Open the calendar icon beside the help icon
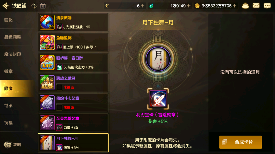Viewport: 275px width, 154px height. (43, 6)
